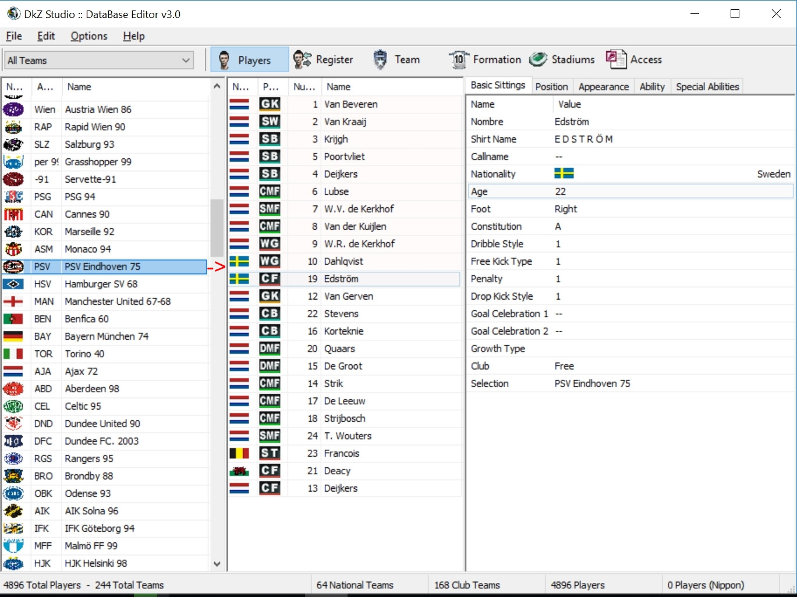The height and width of the screenshot is (597, 797).
Task: Click the Bayern München 74 flag icon
Action: pyautogui.click(x=13, y=336)
